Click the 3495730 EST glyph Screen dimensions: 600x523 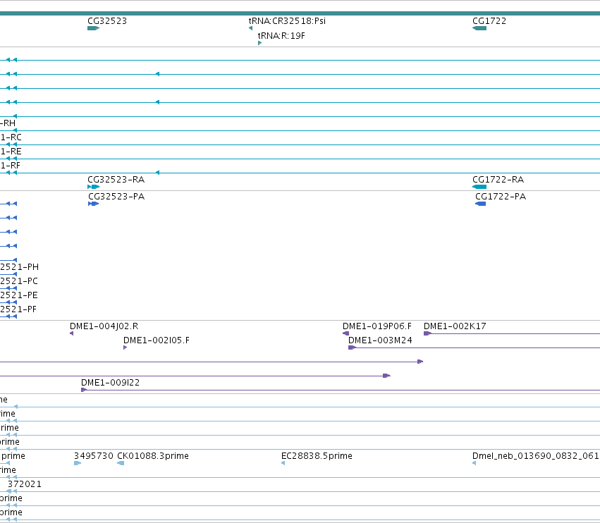[78, 463]
